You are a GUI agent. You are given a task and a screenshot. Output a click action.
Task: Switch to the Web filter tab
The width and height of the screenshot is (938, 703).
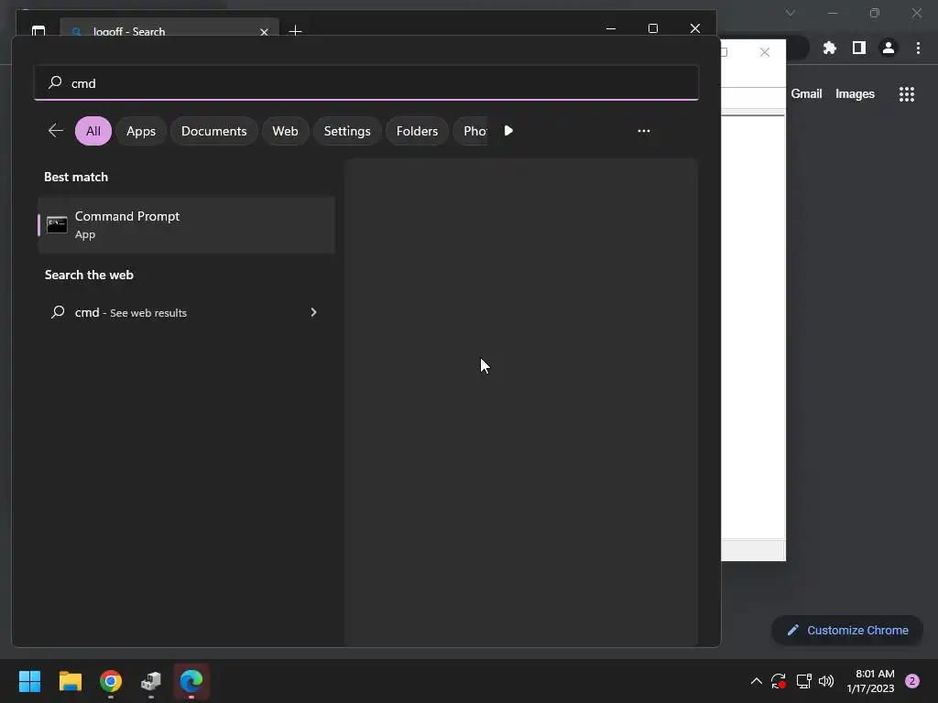[x=285, y=131]
